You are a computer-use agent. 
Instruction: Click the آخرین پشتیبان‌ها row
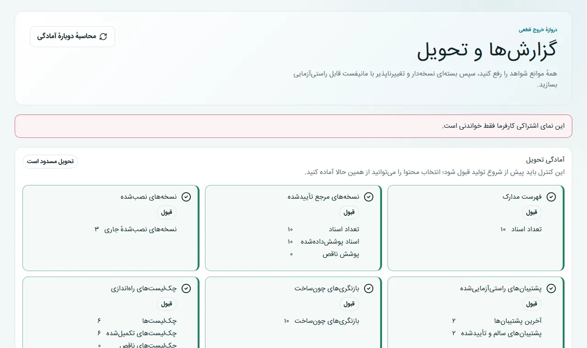click(497, 321)
